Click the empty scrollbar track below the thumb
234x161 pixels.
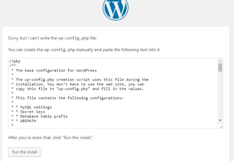pyautogui.click(x=220, y=95)
